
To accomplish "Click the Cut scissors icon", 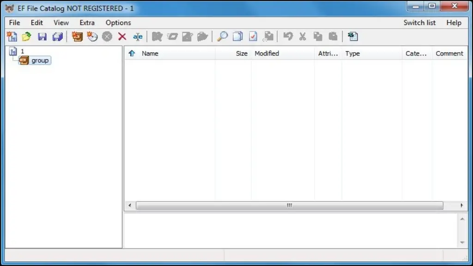I will click(x=303, y=36).
